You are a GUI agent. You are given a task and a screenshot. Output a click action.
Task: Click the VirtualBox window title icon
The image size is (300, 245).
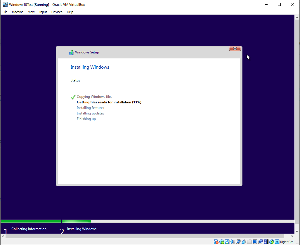5,4
